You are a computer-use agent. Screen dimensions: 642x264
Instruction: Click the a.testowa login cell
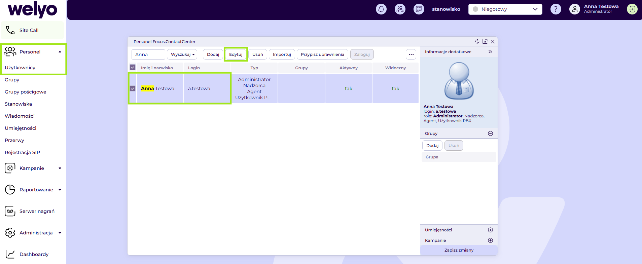(207, 88)
